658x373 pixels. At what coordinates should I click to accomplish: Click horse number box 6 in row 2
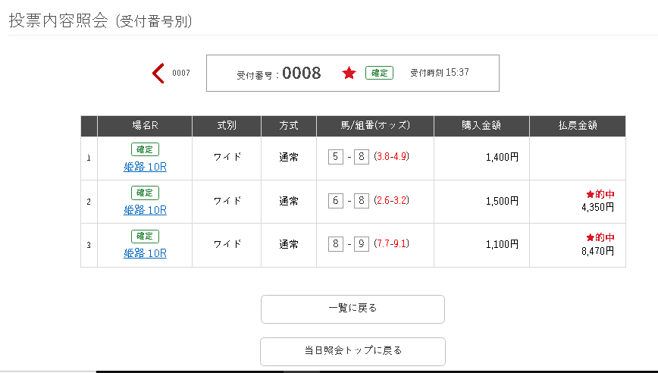(336, 201)
